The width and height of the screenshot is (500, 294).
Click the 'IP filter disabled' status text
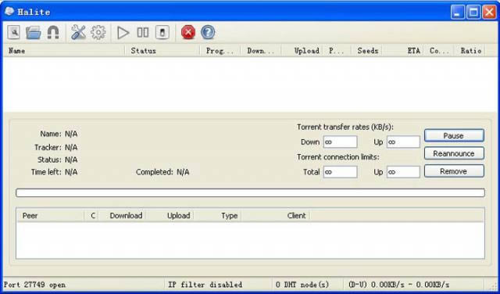(205, 285)
